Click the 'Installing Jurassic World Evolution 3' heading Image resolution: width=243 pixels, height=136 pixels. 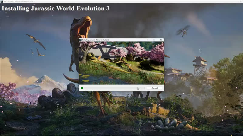56,8
